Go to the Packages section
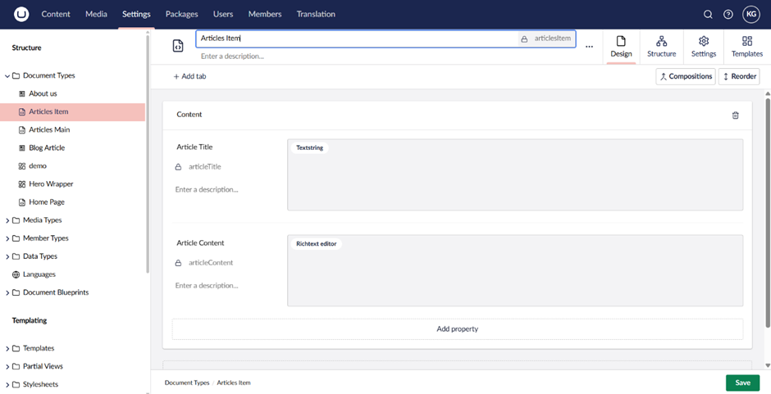Screen dimensions: 771x394 point(182,14)
